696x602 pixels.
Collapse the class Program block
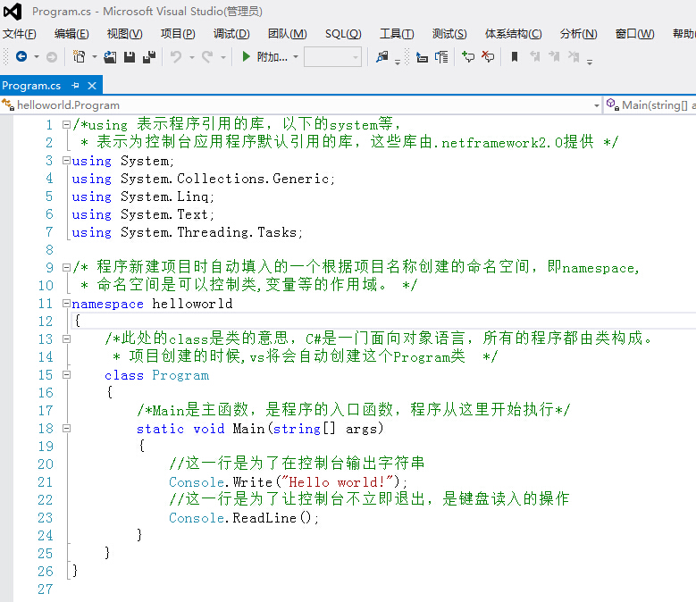tap(66, 375)
